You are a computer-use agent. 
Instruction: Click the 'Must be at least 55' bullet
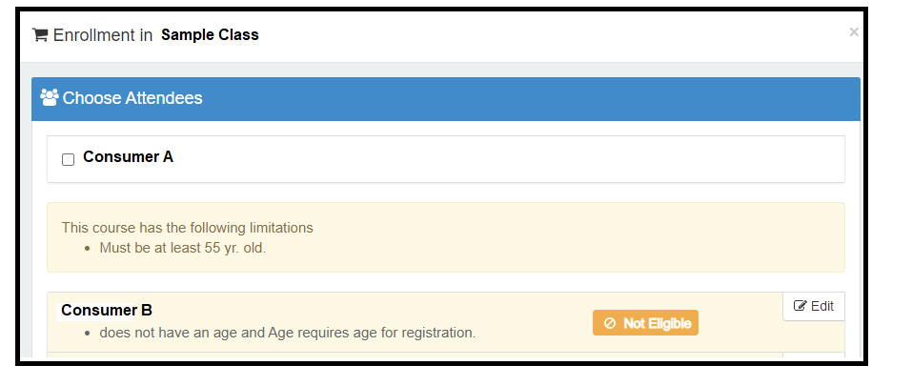click(x=183, y=248)
